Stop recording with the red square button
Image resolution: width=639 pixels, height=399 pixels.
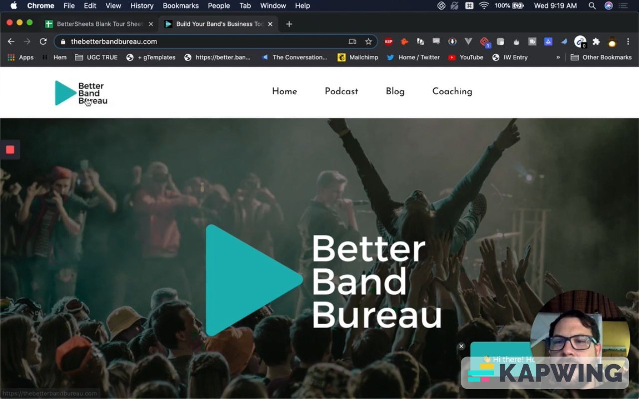(x=10, y=150)
